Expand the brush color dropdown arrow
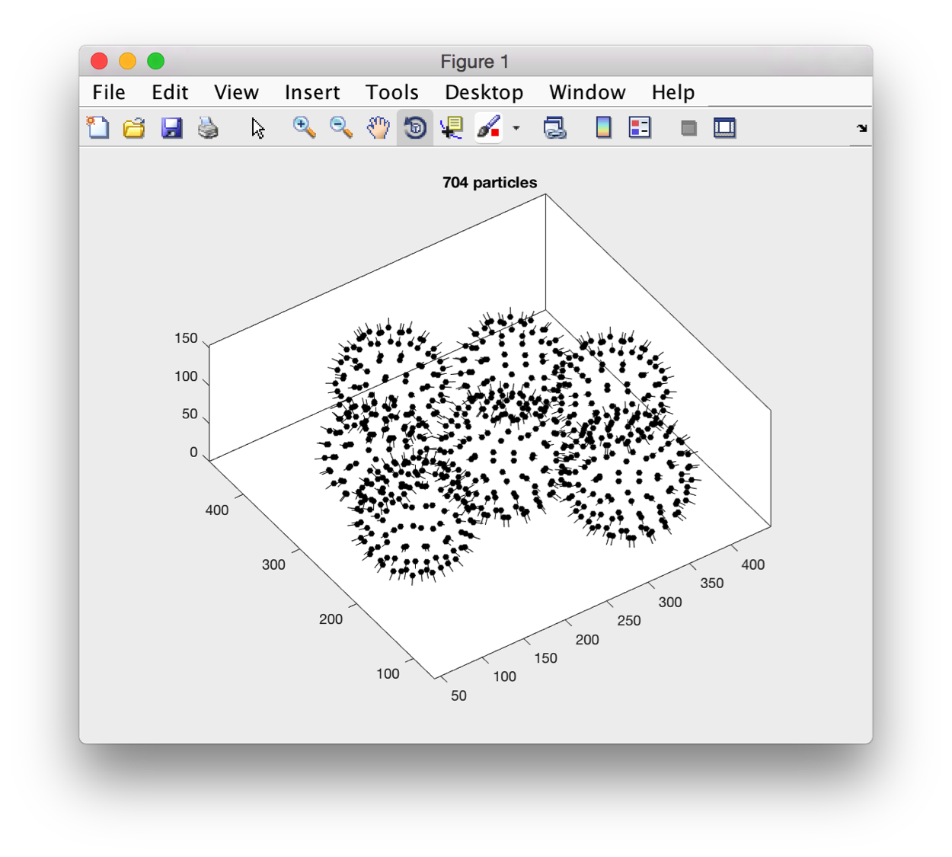 (516, 128)
